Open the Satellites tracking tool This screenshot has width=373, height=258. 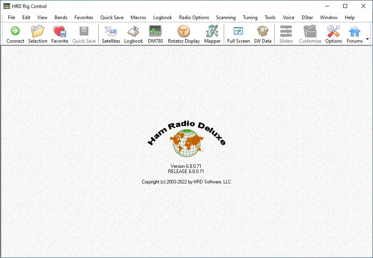(x=111, y=34)
